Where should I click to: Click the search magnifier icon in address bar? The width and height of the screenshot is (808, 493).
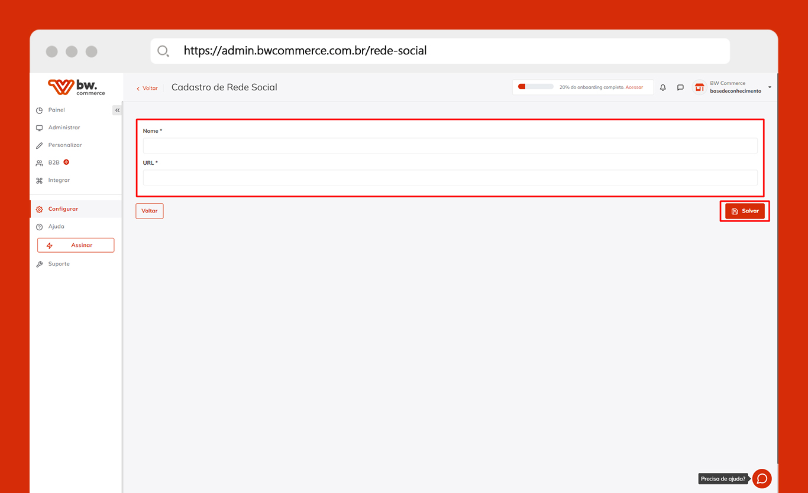pos(163,51)
